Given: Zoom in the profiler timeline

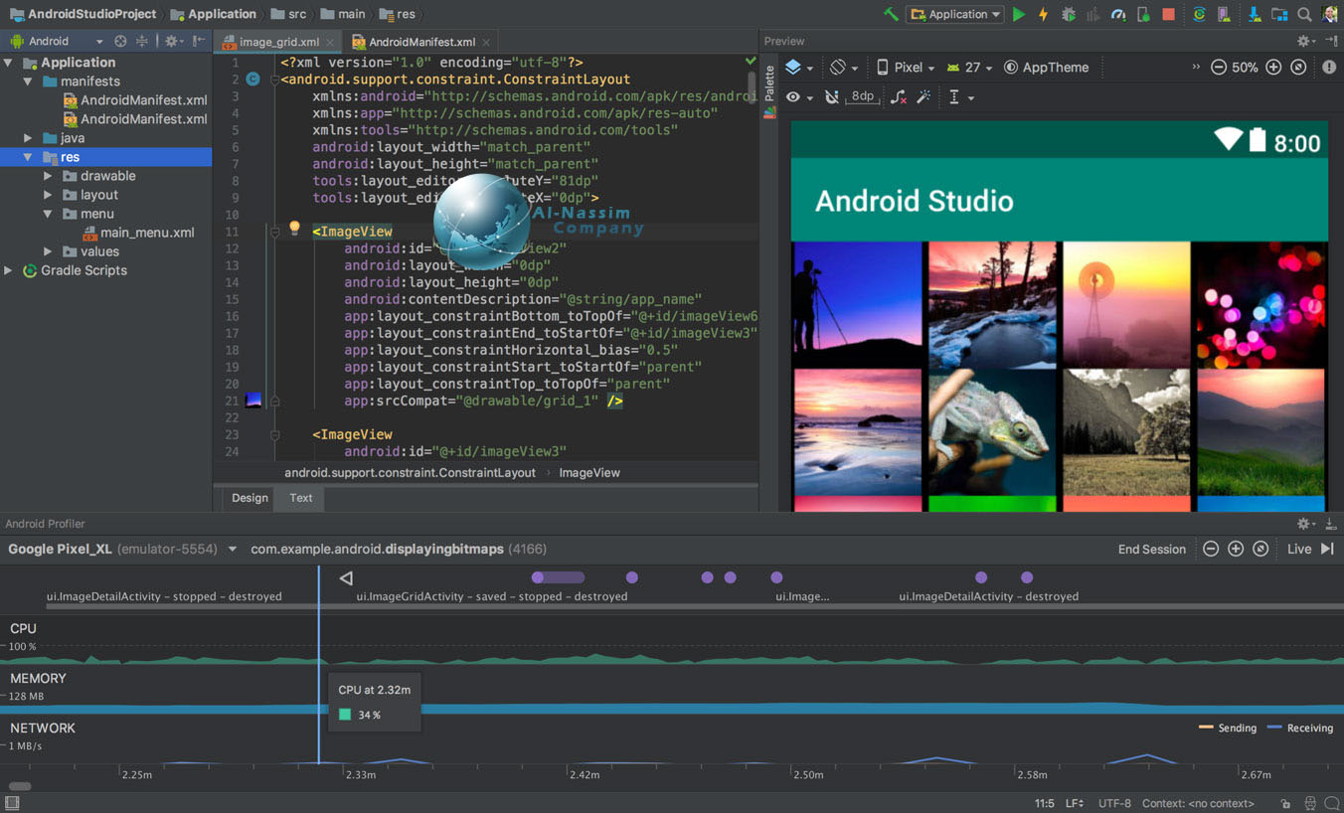Looking at the screenshot, I should coord(1236,549).
